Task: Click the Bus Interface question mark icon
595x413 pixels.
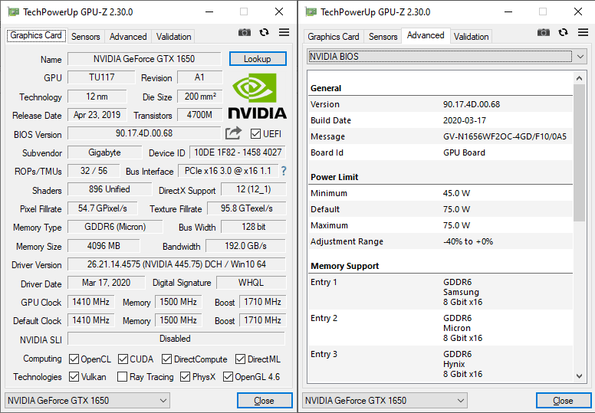Action: pyautogui.click(x=284, y=171)
